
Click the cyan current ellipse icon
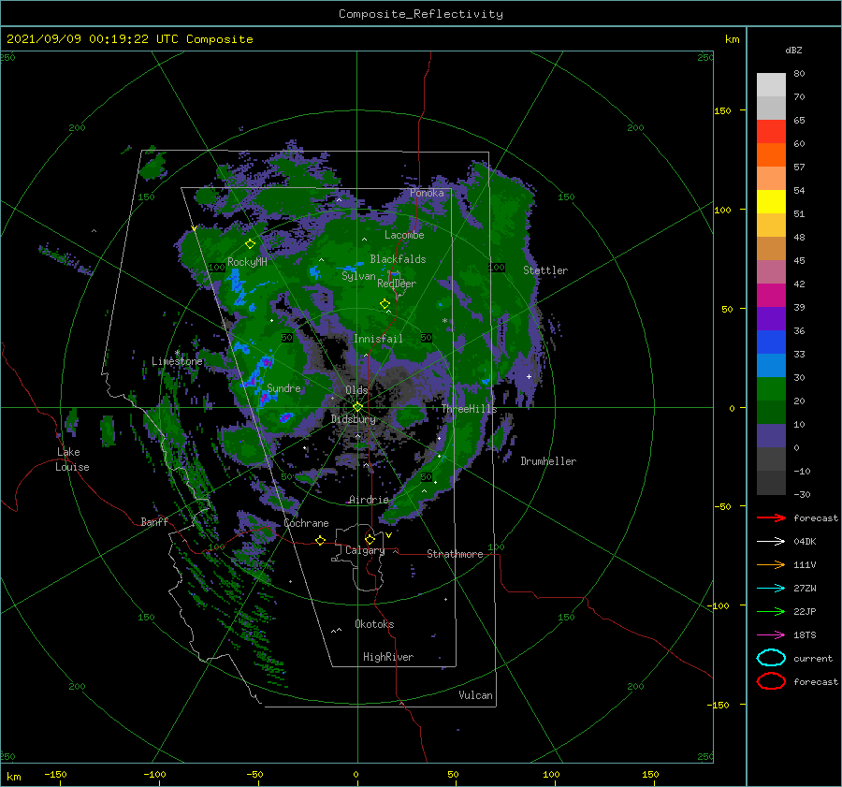(x=771, y=658)
